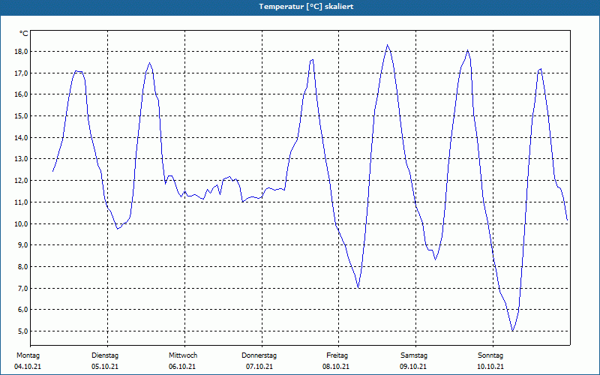The image size is (600, 375).
Task: Click the 11,0 axis label
Action: pyautogui.click(x=21, y=202)
